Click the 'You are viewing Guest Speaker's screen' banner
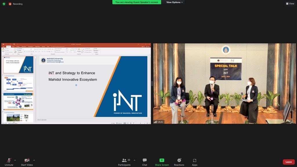Viewport: 297px width, 167px height. pos(137,2)
